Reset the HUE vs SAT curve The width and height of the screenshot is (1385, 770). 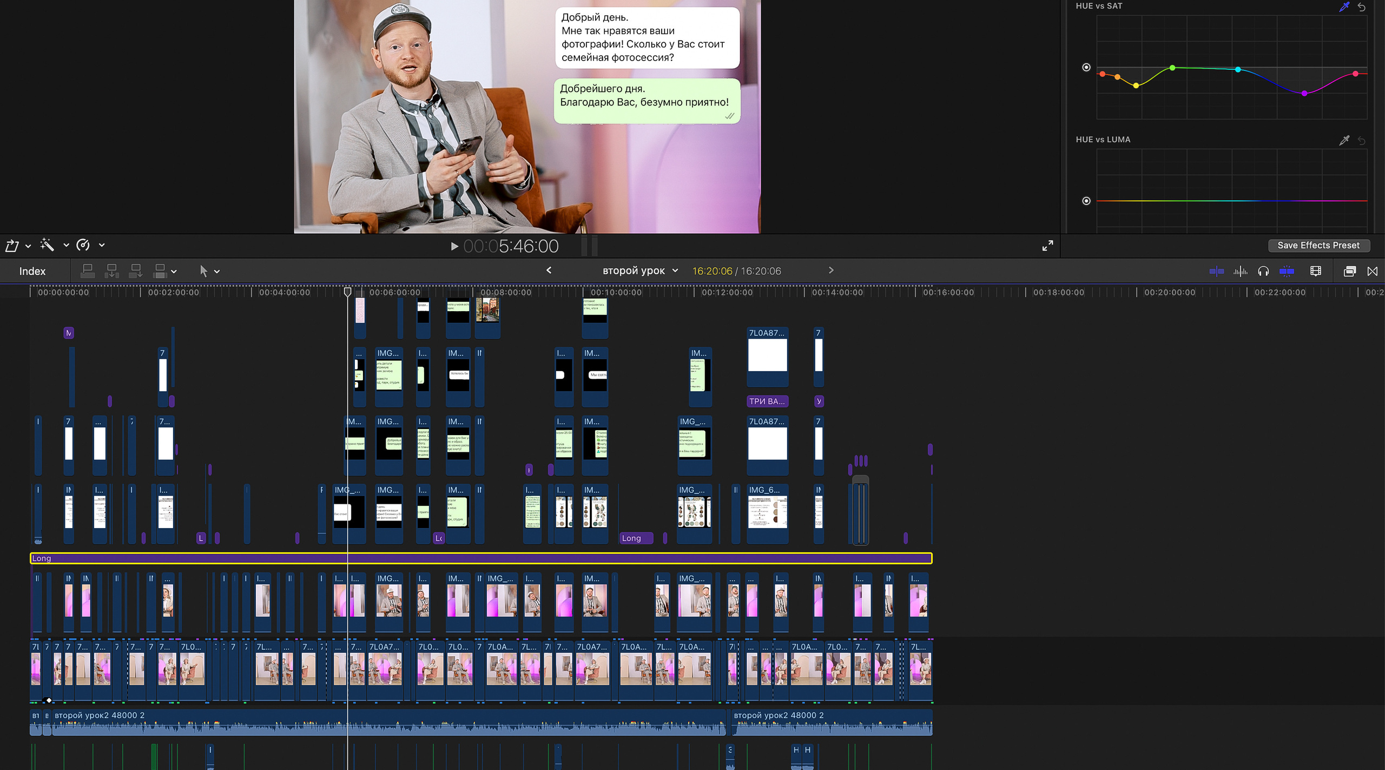(1362, 6)
